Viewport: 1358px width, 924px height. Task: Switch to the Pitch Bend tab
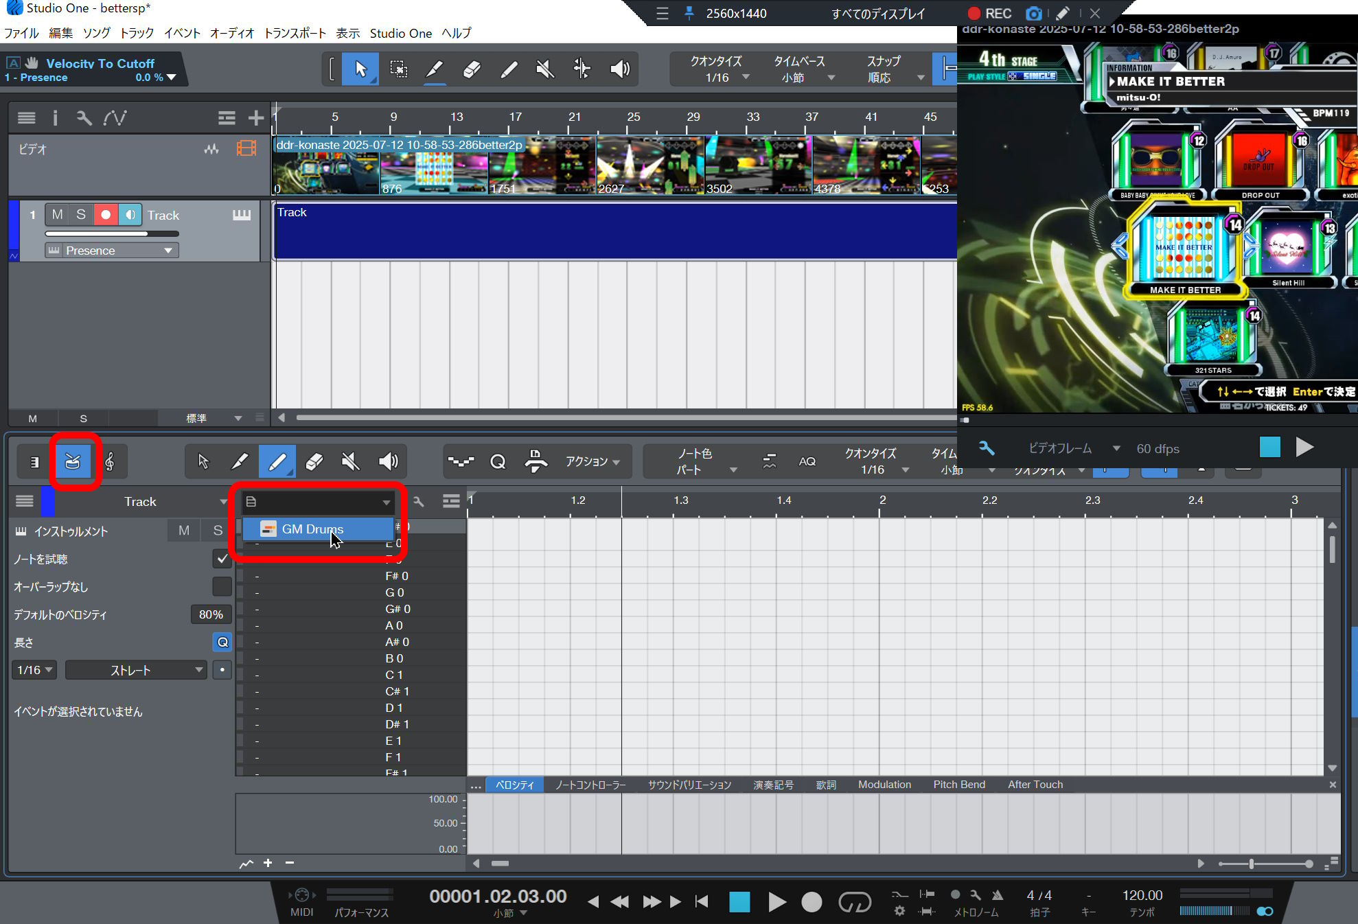click(959, 785)
